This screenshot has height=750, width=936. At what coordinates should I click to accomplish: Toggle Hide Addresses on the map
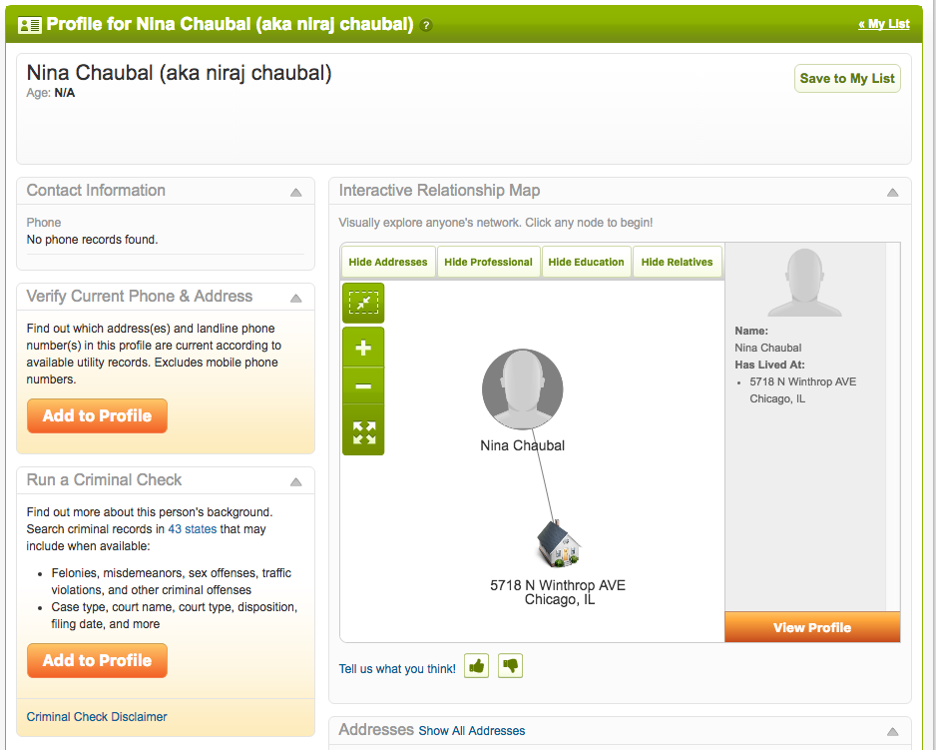(388, 262)
